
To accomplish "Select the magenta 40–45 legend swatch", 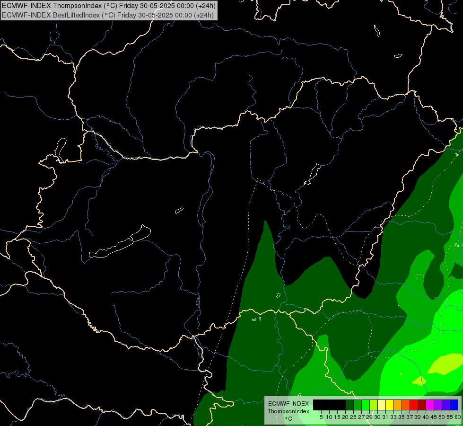I will (x=430, y=405).
